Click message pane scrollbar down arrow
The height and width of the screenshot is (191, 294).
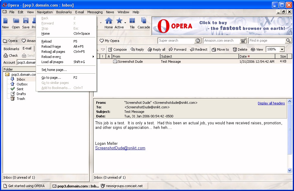[290, 170]
